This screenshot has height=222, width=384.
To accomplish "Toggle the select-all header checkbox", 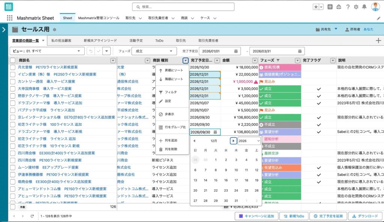I will point(13,60).
